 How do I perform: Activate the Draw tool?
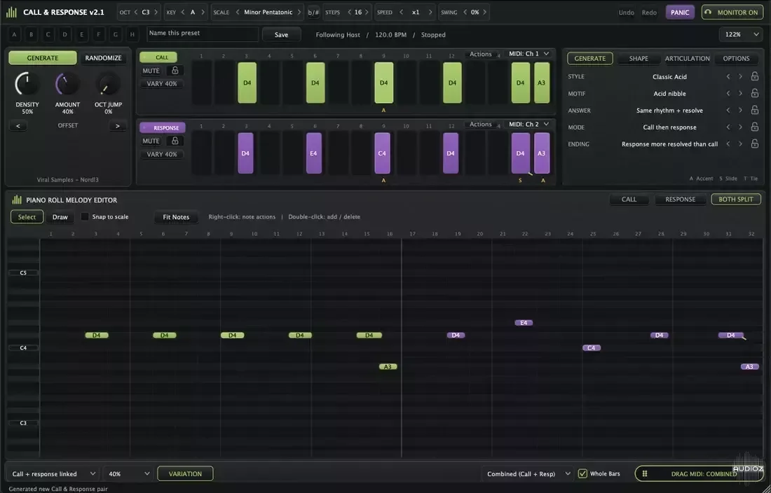[60, 217]
